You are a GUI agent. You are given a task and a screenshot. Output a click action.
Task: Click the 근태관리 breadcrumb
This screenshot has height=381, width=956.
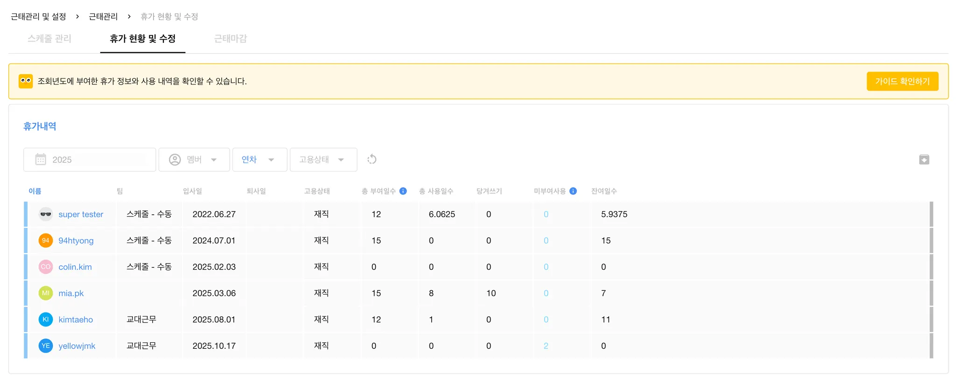103,17
